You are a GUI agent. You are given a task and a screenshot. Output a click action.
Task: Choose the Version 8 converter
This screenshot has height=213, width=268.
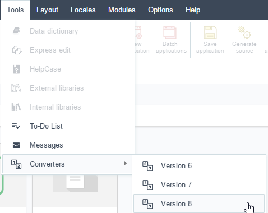pos(199,203)
